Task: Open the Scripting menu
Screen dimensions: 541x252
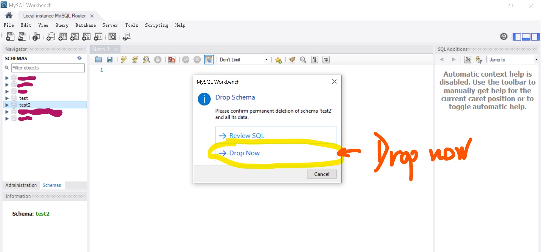Action: (x=157, y=25)
